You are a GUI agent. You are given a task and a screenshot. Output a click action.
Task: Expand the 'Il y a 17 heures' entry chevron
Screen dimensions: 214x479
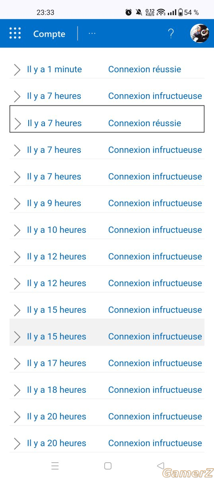[17, 364]
